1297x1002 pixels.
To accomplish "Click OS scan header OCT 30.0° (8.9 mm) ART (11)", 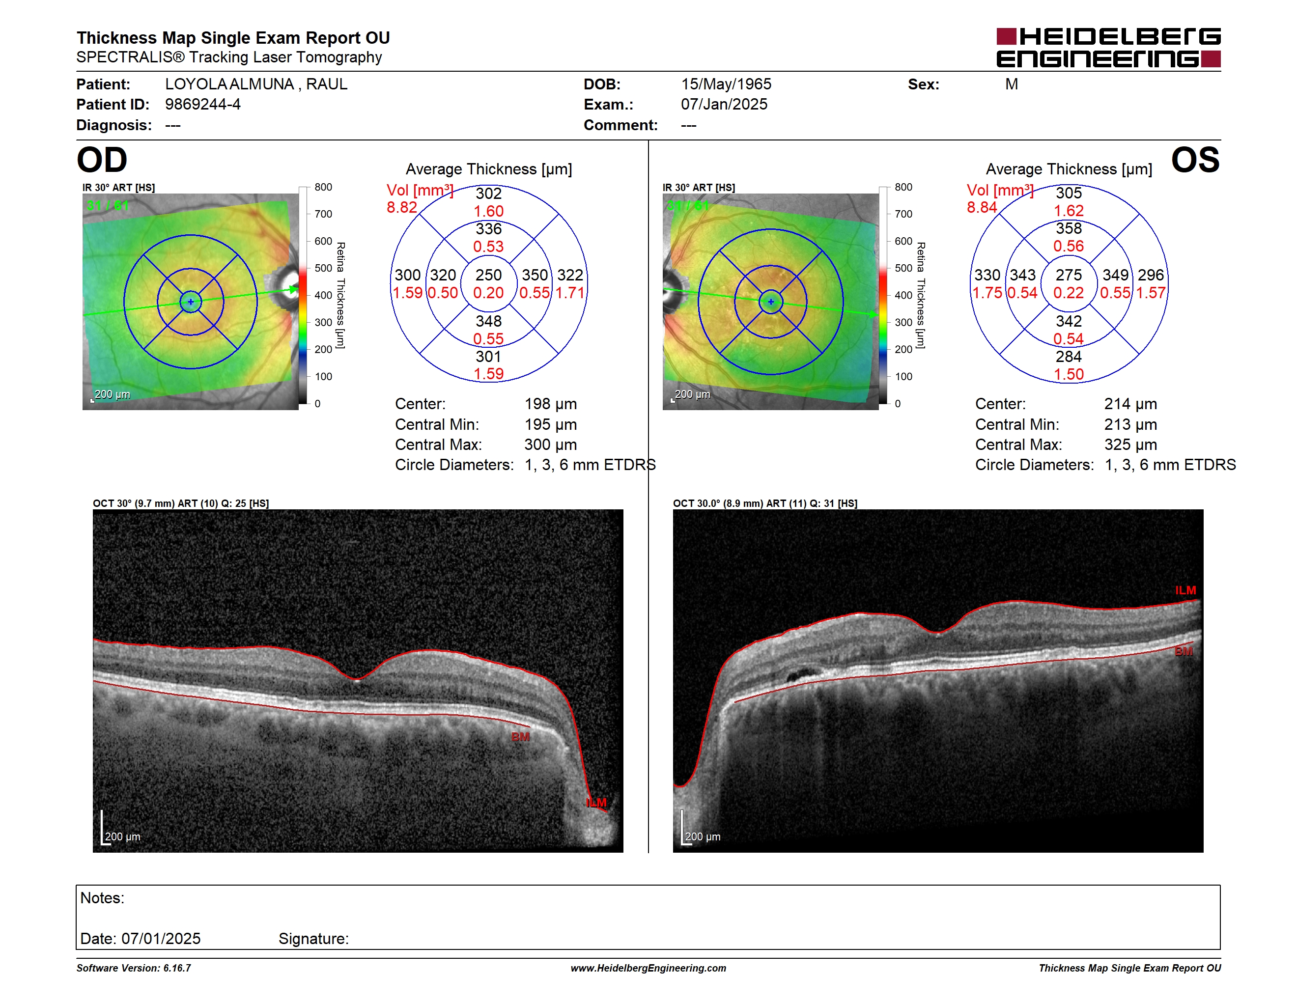I will click(765, 503).
